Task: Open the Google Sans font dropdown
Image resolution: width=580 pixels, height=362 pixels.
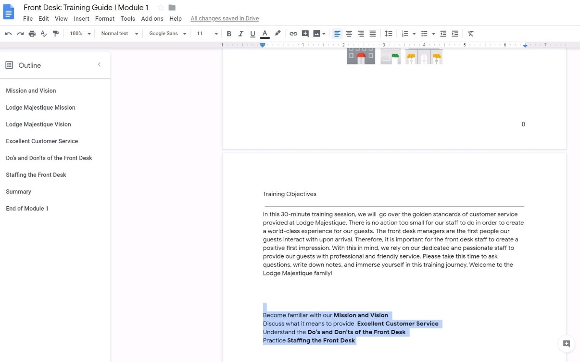Action: coord(167,34)
